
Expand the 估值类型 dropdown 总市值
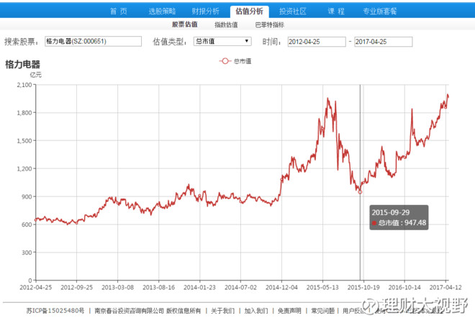coord(222,41)
